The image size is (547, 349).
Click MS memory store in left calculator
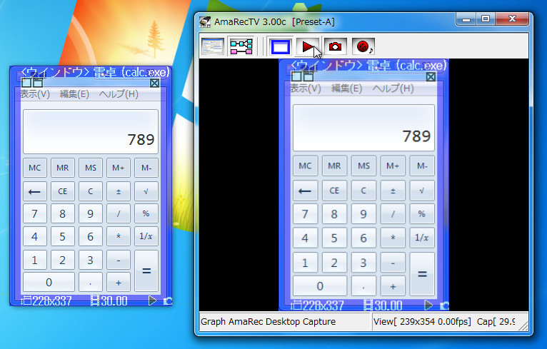point(91,168)
